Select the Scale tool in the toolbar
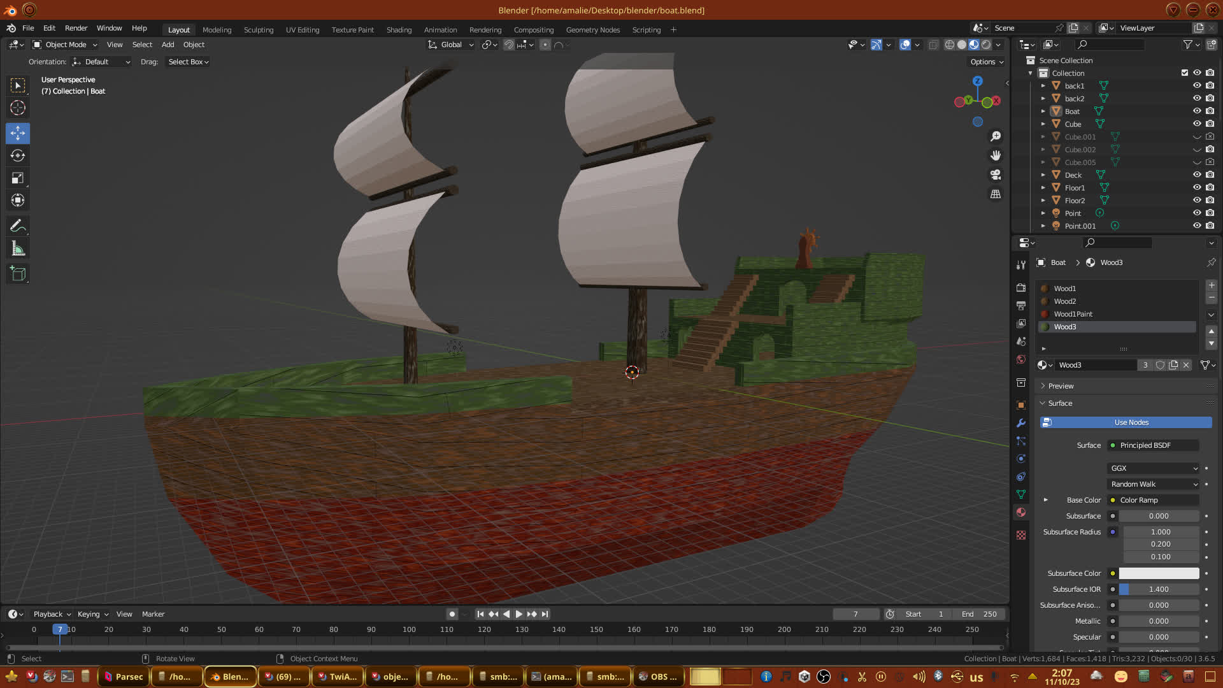This screenshot has height=688, width=1223. coord(18,178)
